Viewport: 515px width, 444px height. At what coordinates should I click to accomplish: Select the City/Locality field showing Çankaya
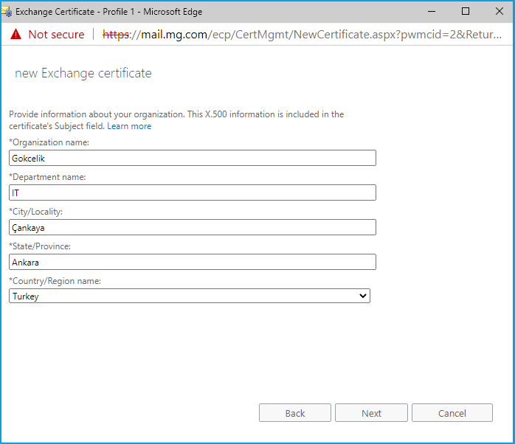pos(192,227)
